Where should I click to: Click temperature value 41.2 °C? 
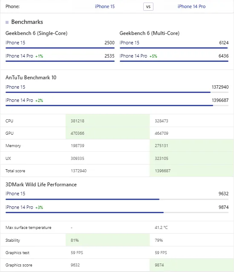pos(161,227)
